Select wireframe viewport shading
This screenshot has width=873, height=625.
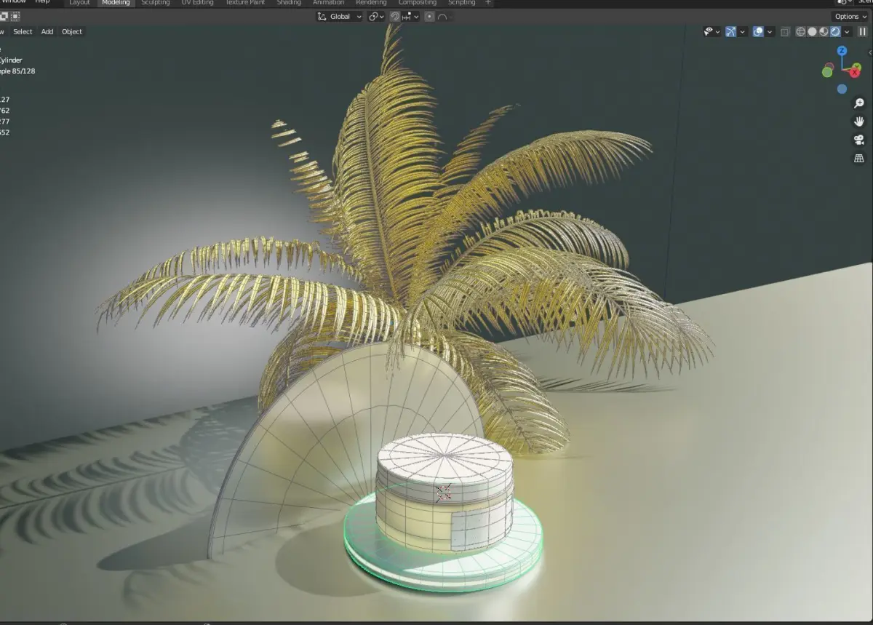click(x=801, y=31)
